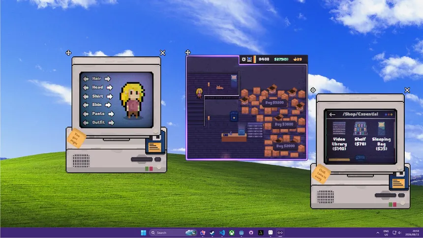This screenshot has height=238, width=423.
Task: Click the character preview in customizer
Action: [132, 100]
